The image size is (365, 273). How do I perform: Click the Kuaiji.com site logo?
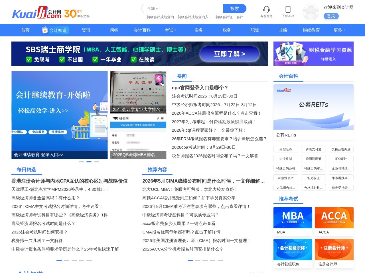point(37,13)
